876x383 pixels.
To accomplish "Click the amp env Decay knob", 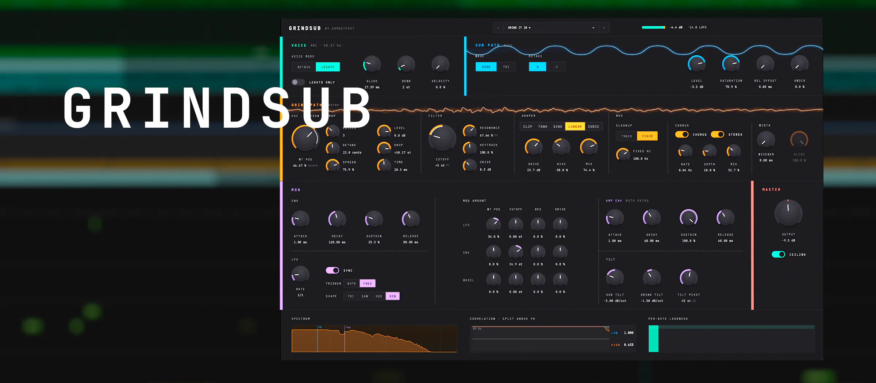I will [x=652, y=218].
